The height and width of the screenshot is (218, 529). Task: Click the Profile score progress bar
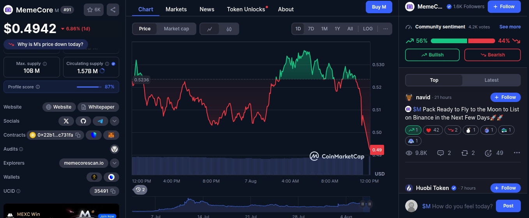pyautogui.click(x=89, y=87)
